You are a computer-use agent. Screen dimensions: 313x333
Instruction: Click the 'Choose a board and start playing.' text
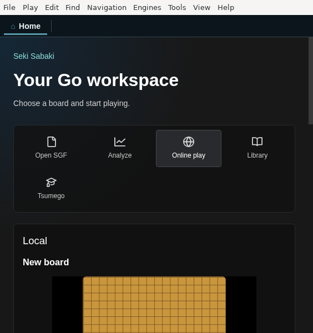pos(72,103)
